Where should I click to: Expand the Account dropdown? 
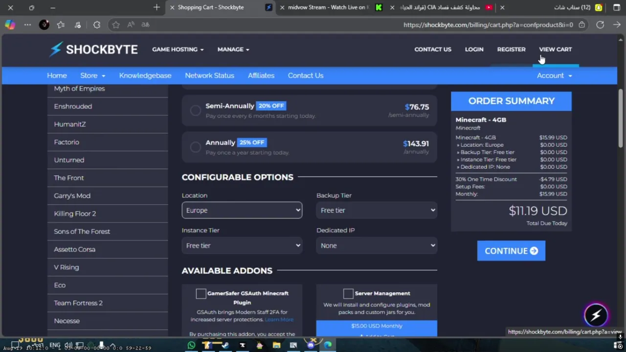tap(554, 76)
